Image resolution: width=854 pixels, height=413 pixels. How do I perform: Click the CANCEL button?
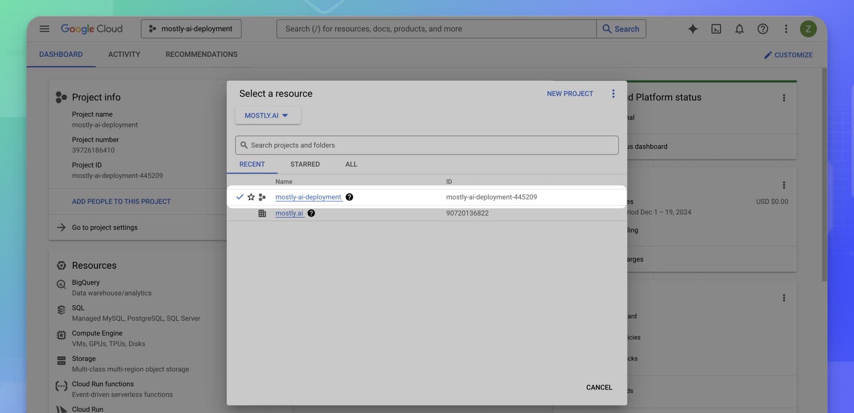pyautogui.click(x=599, y=387)
